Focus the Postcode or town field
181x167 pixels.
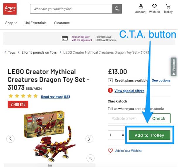coord(126,118)
